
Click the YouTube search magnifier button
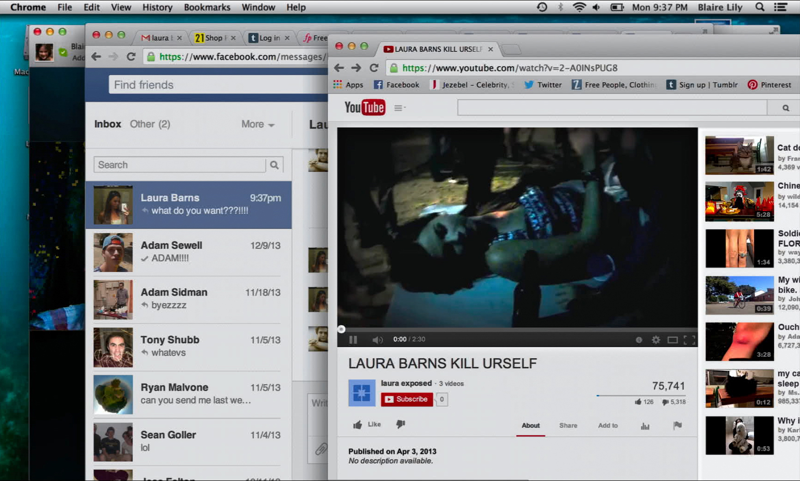(x=785, y=108)
